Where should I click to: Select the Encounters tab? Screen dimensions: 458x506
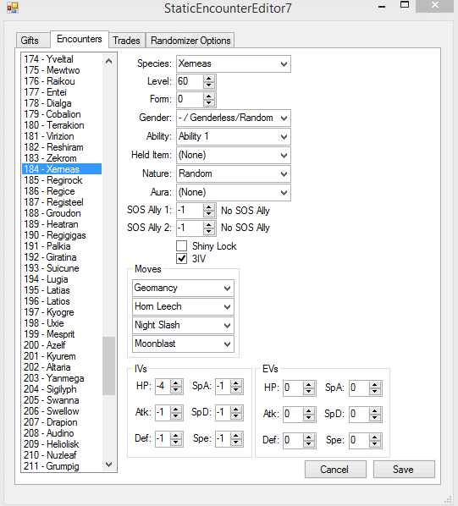(79, 39)
